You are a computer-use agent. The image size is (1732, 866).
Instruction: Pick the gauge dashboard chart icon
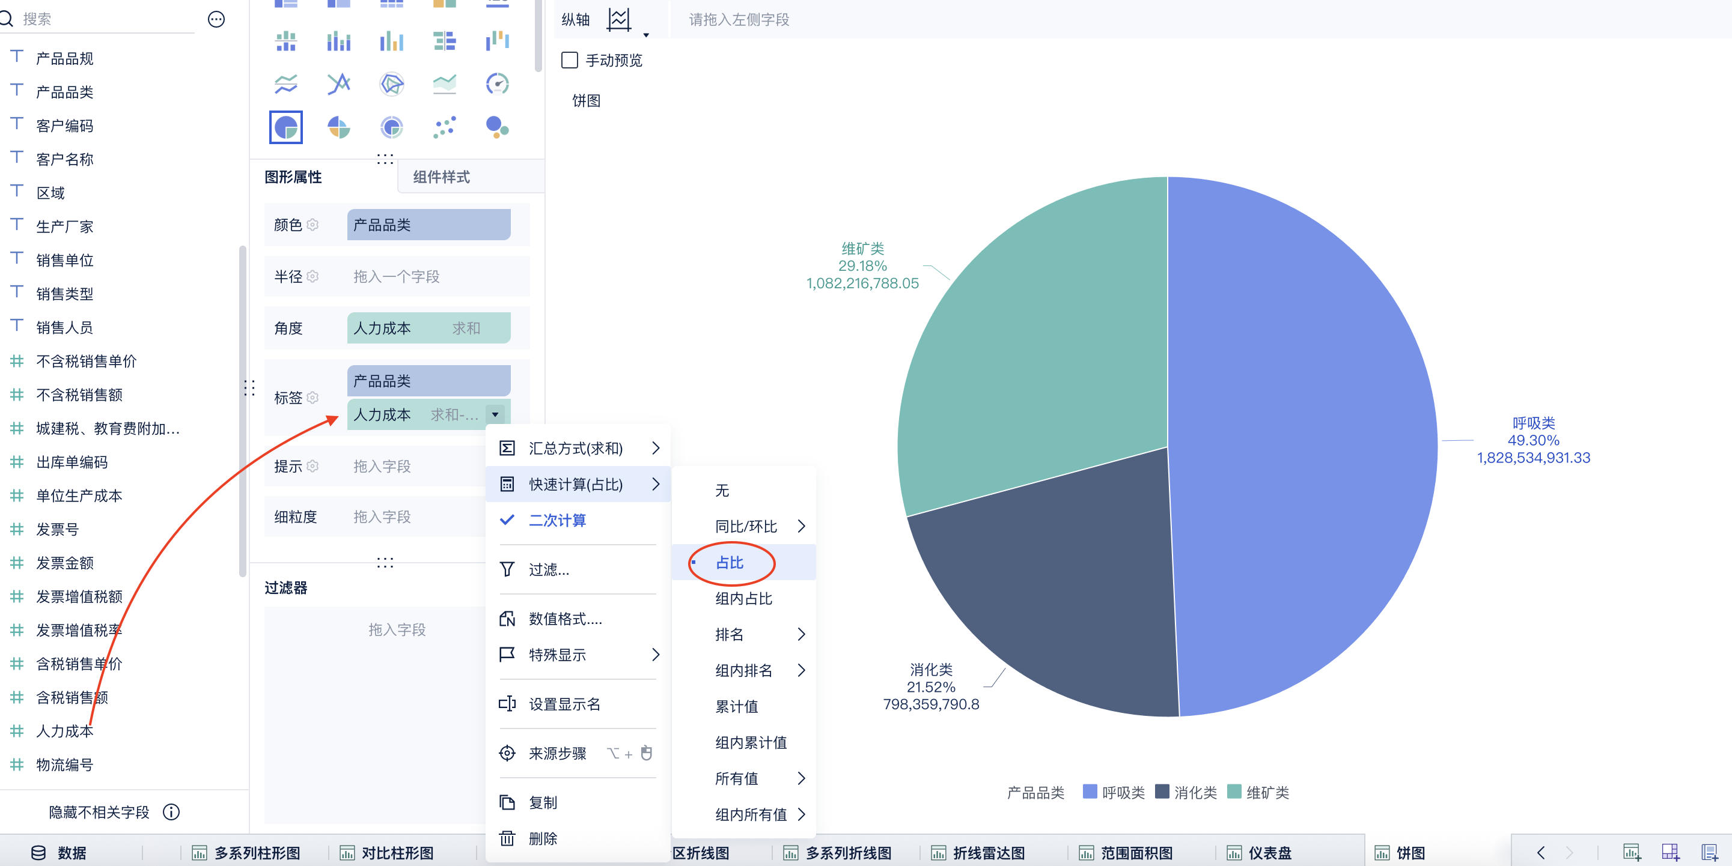(x=497, y=84)
